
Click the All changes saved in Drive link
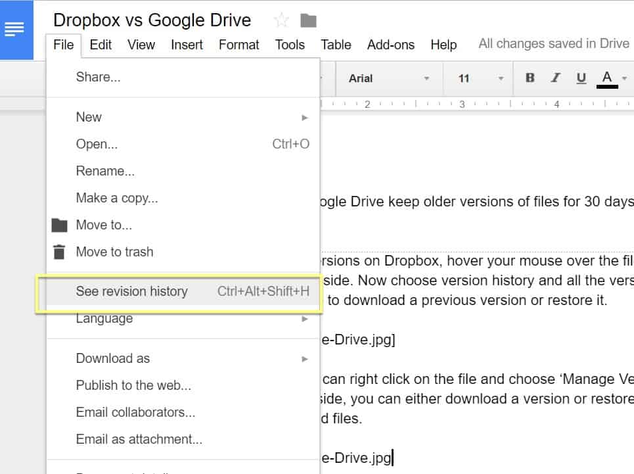point(554,43)
